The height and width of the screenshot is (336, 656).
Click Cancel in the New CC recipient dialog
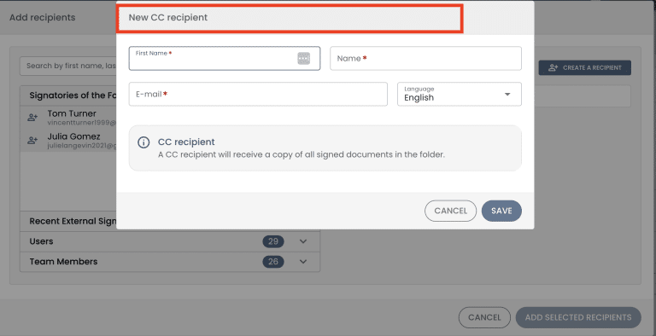tap(451, 211)
